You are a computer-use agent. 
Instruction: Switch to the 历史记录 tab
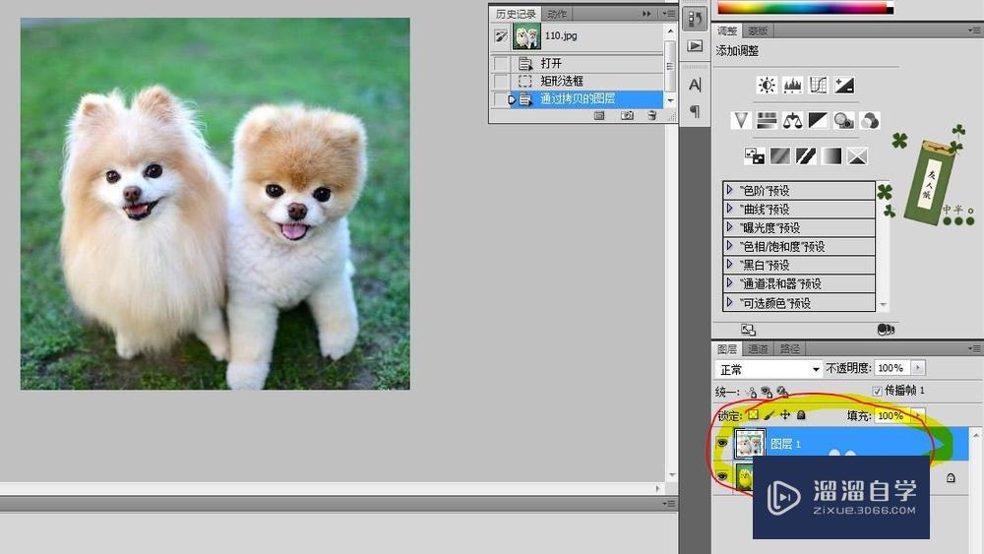[516, 13]
